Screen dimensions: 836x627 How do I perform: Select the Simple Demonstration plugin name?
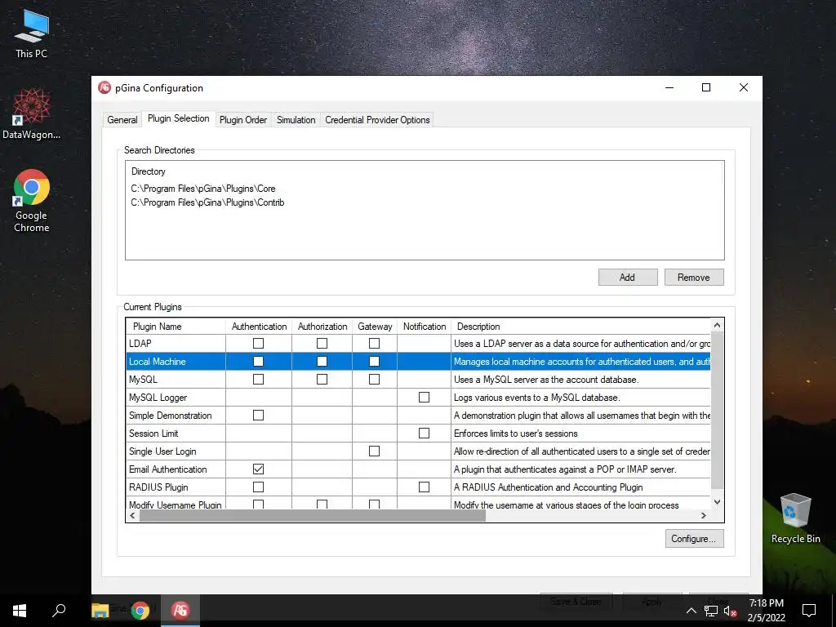click(x=170, y=416)
